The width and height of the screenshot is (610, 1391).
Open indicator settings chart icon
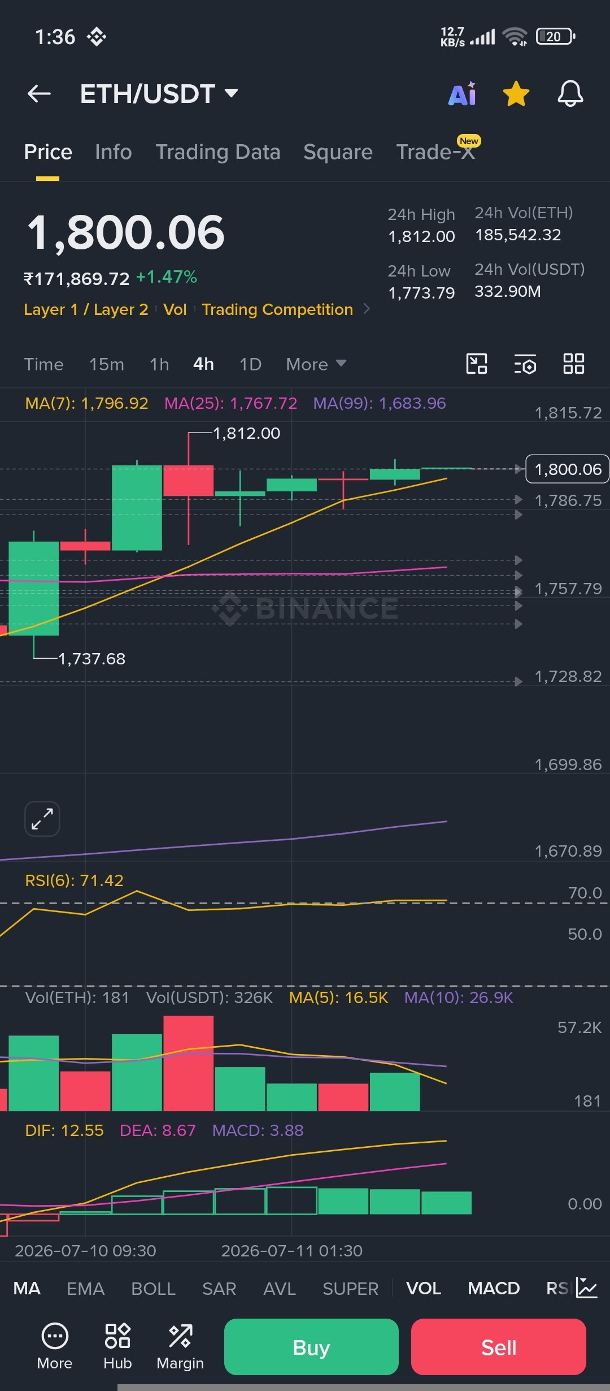(x=586, y=1288)
